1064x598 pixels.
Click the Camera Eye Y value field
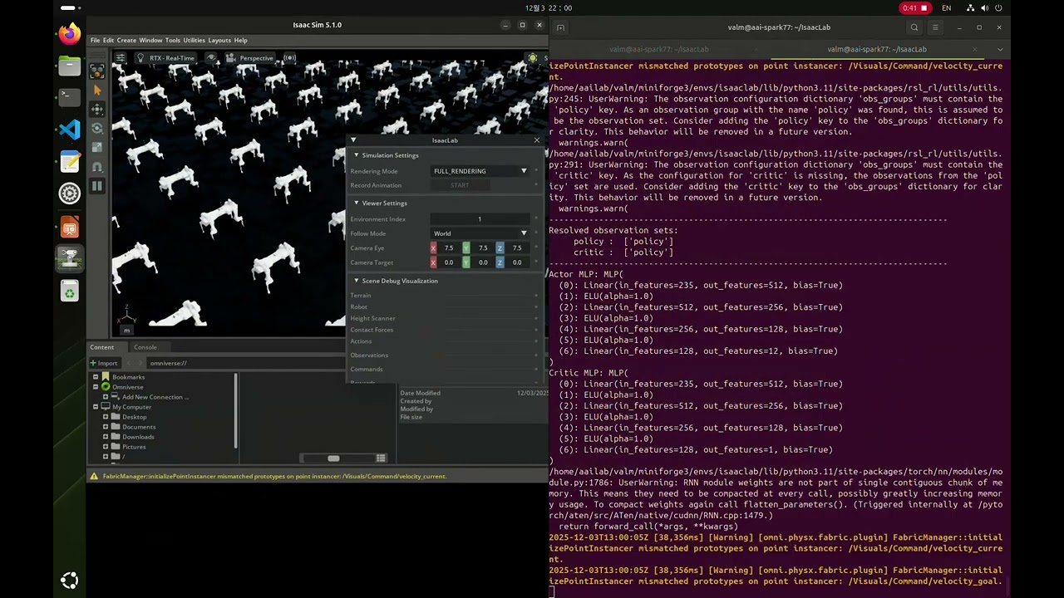click(483, 248)
